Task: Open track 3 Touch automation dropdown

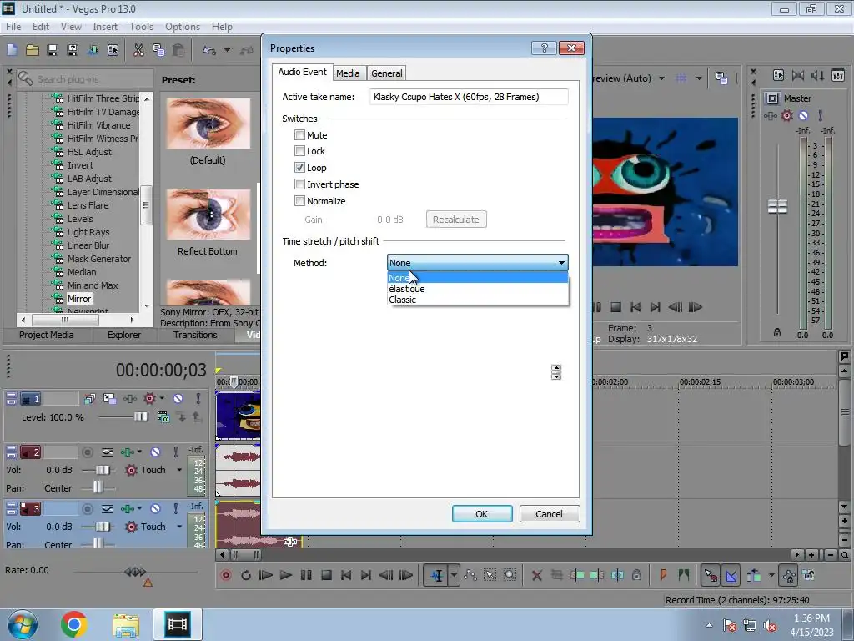Action: click(x=179, y=527)
